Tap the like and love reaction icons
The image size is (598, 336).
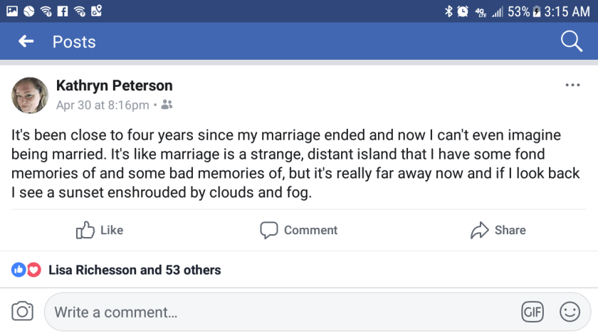click(26, 270)
